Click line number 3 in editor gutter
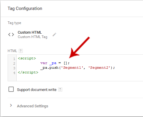 coord(14,68)
